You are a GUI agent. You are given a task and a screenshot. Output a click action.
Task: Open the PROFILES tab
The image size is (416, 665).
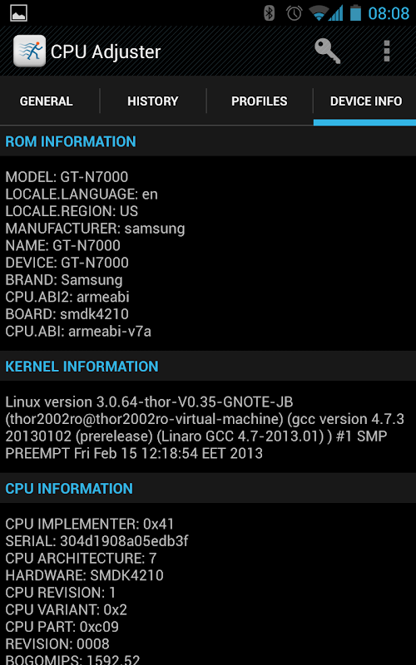click(x=260, y=101)
